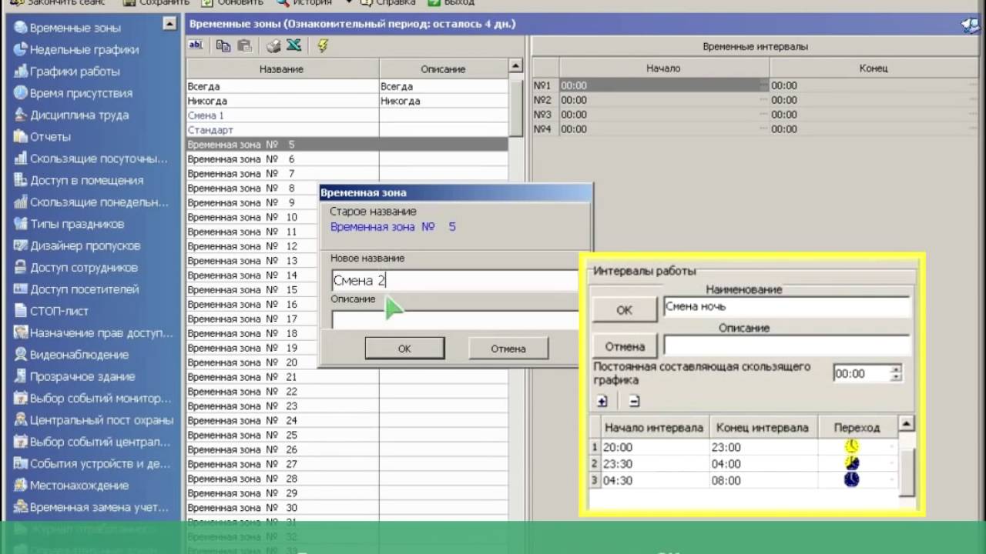Adjust the 00:00 time spinner arrows
The width and height of the screenshot is (986, 554).
point(895,374)
